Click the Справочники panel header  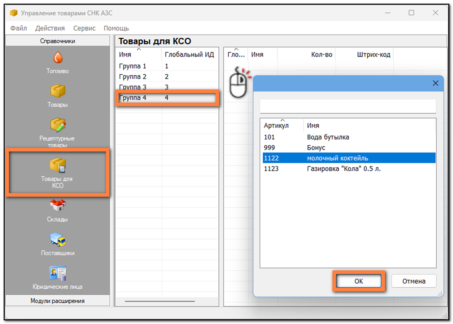[58, 41]
